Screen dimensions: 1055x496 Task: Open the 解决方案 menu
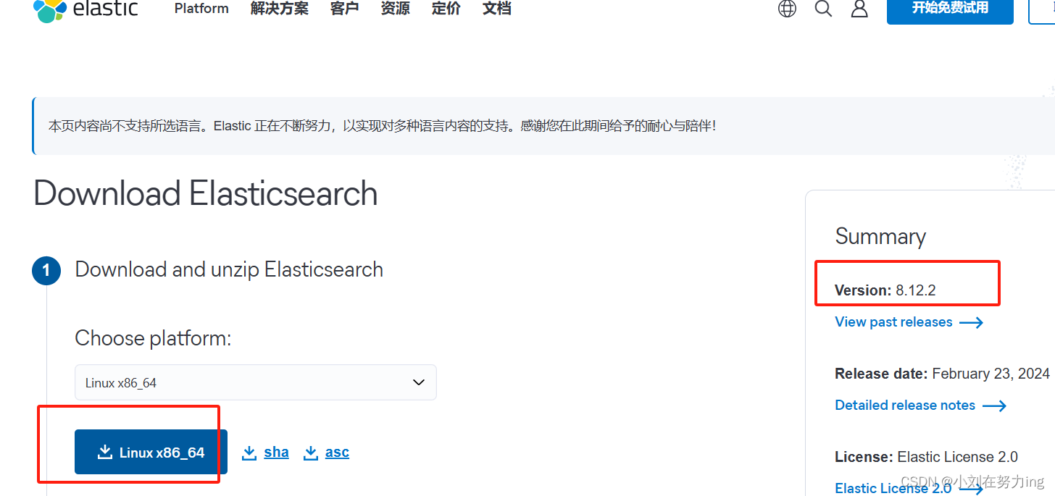(x=279, y=9)
